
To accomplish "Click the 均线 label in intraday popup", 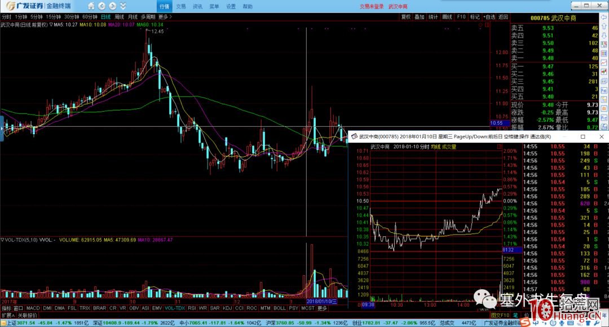I will click(436, 147).
